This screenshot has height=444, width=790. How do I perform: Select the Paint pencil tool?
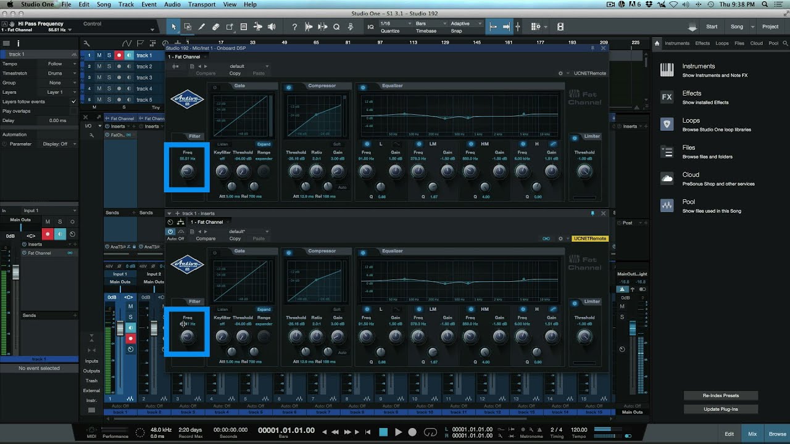tap(202, 27)
